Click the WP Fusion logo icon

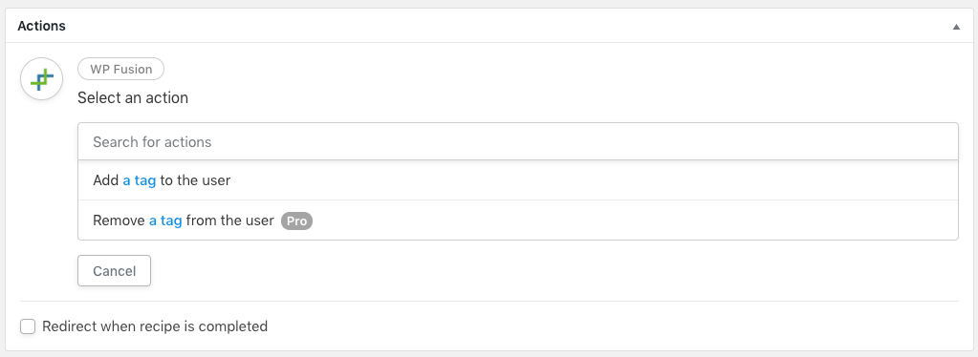point(42,78)
